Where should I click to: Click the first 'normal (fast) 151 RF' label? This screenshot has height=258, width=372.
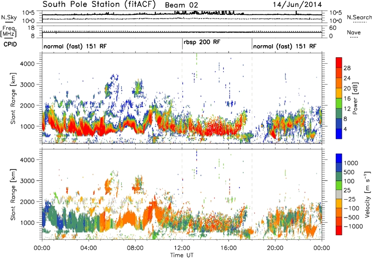[x=75, y=46]
